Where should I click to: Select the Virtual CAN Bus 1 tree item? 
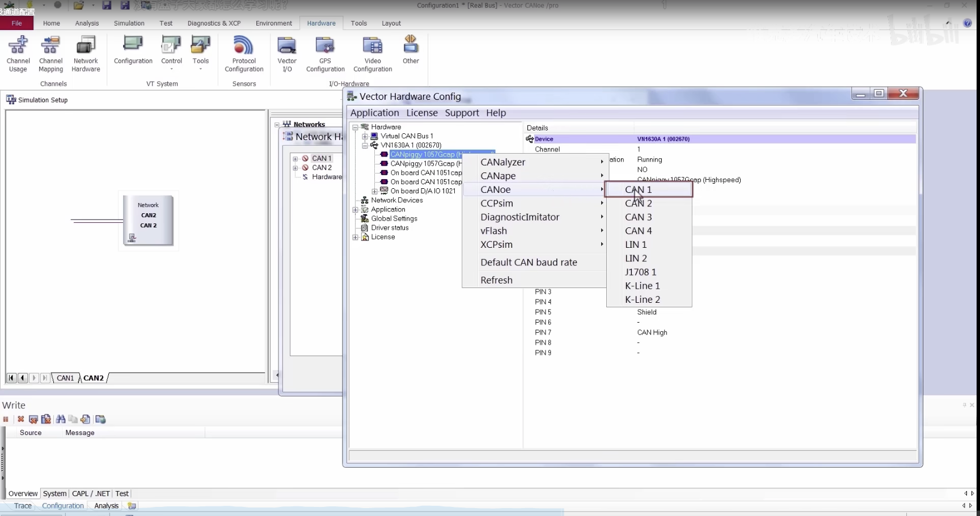pos(407,136)
